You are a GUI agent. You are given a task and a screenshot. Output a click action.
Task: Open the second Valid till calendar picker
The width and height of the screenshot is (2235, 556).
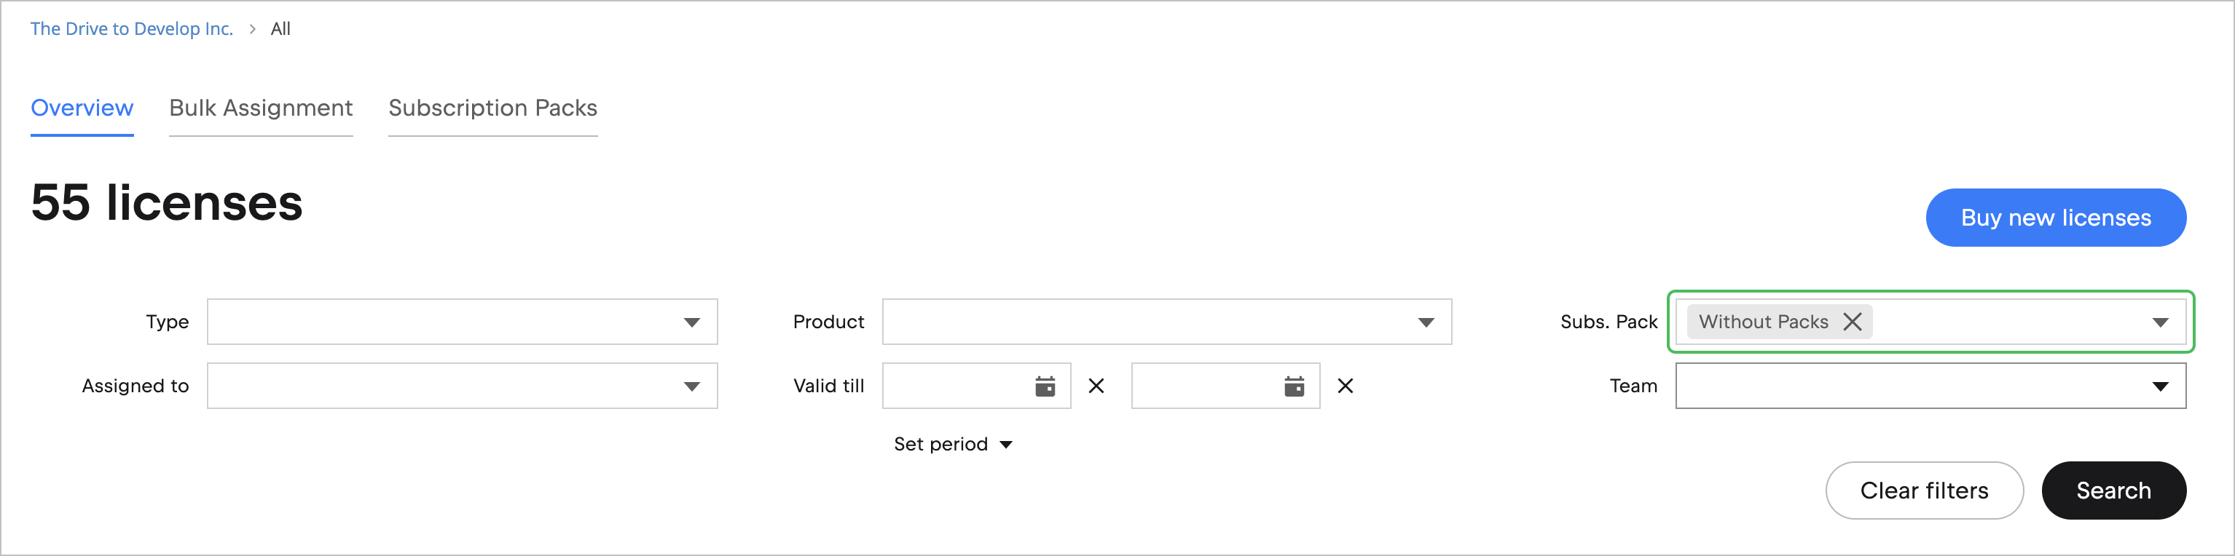click(x=1294, y=386)
